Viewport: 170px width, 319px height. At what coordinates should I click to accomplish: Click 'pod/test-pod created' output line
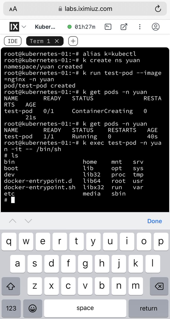[x=40, y=86]
